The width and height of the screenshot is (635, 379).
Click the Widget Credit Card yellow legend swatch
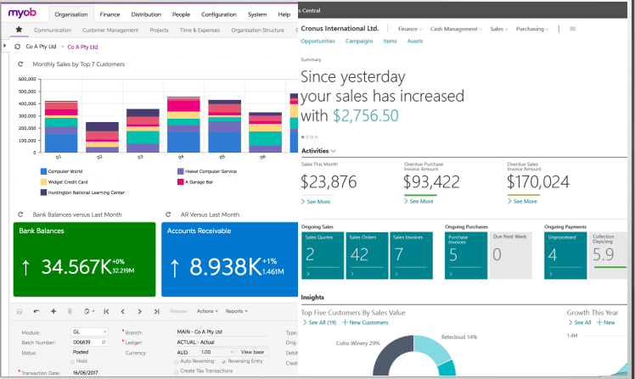[43, 182]
